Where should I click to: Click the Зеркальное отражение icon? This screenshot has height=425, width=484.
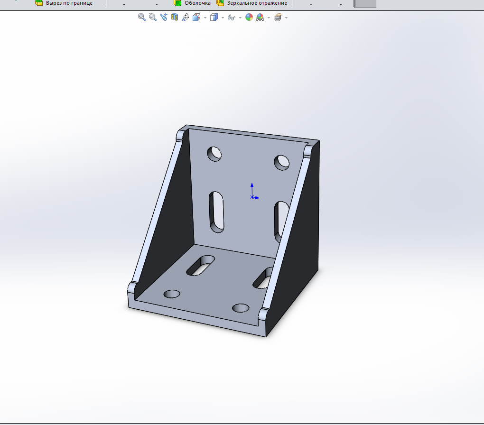pyautogui.click(x=220, y=3)
